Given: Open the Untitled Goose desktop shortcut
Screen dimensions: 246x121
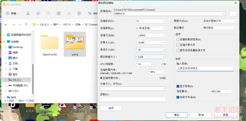Looking at the screenshot, I should coord(62,110).
